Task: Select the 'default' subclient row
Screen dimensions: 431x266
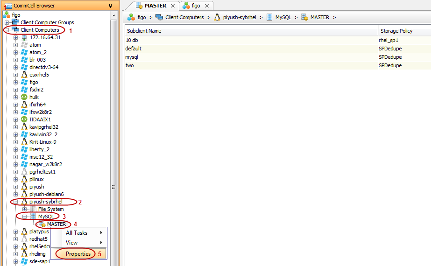Action: (278, 49)
